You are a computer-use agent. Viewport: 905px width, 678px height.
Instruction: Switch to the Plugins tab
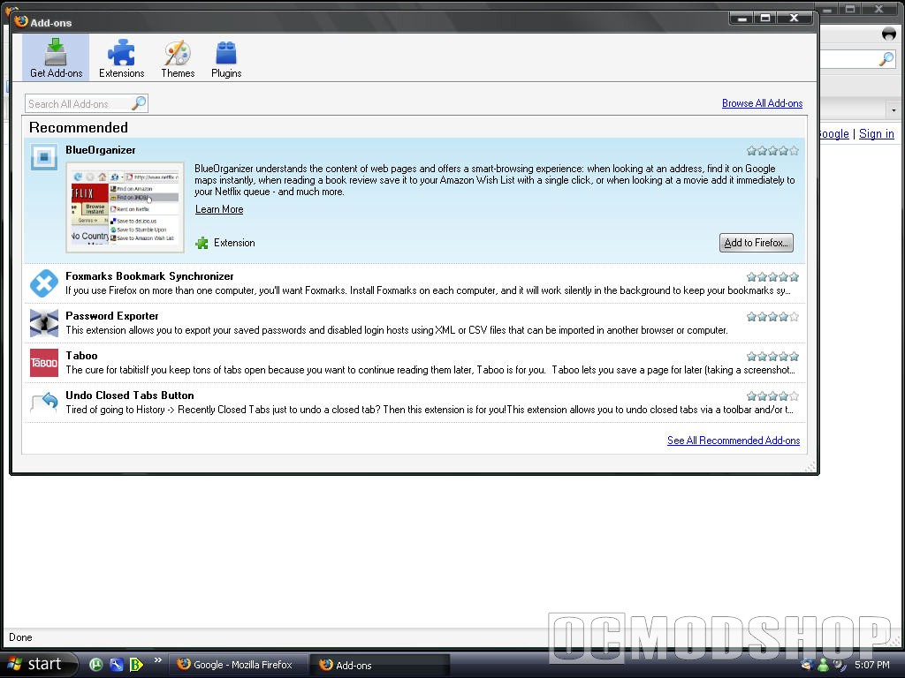[x=226, y=57]
